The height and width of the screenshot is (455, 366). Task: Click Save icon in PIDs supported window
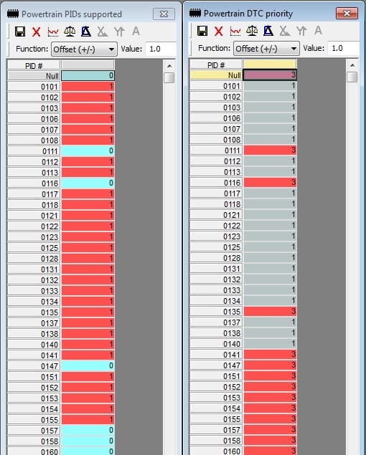pyautogui.click(x=20, y=32)
